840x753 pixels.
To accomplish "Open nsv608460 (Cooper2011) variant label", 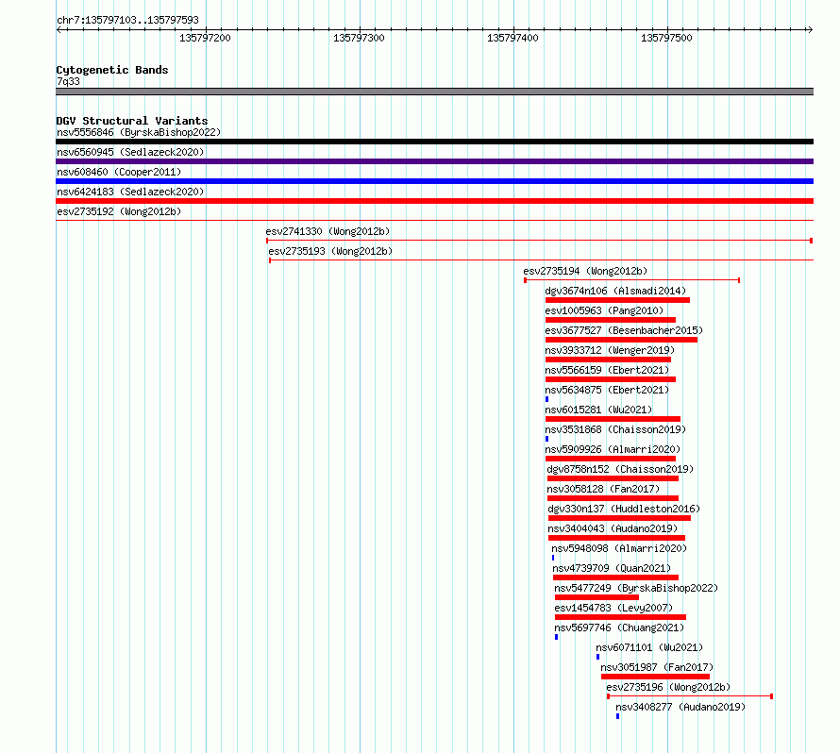I will click(x=119, y=172).
